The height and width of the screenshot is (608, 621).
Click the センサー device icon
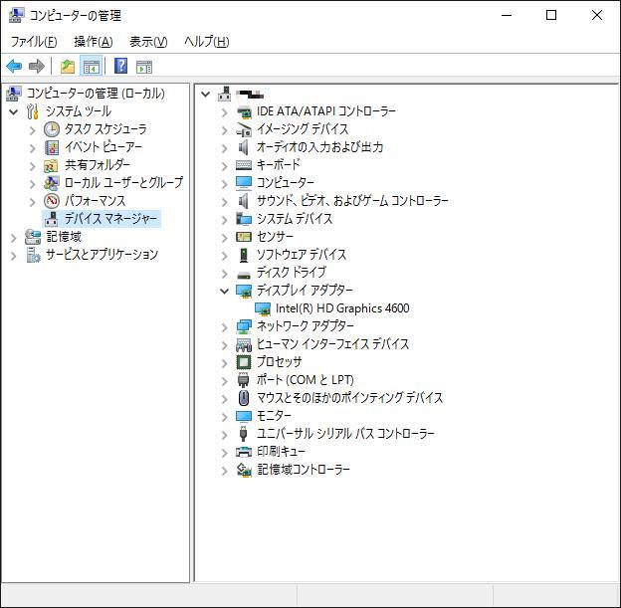click(x=244, y=237)
